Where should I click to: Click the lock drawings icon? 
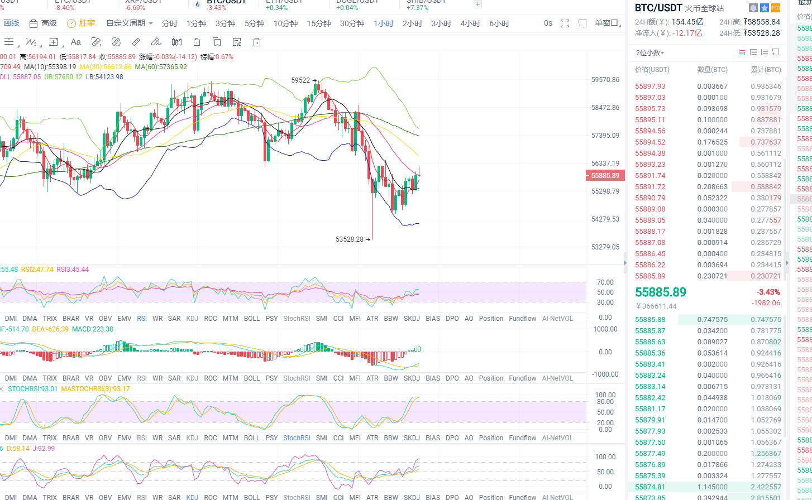pos(197,42)
